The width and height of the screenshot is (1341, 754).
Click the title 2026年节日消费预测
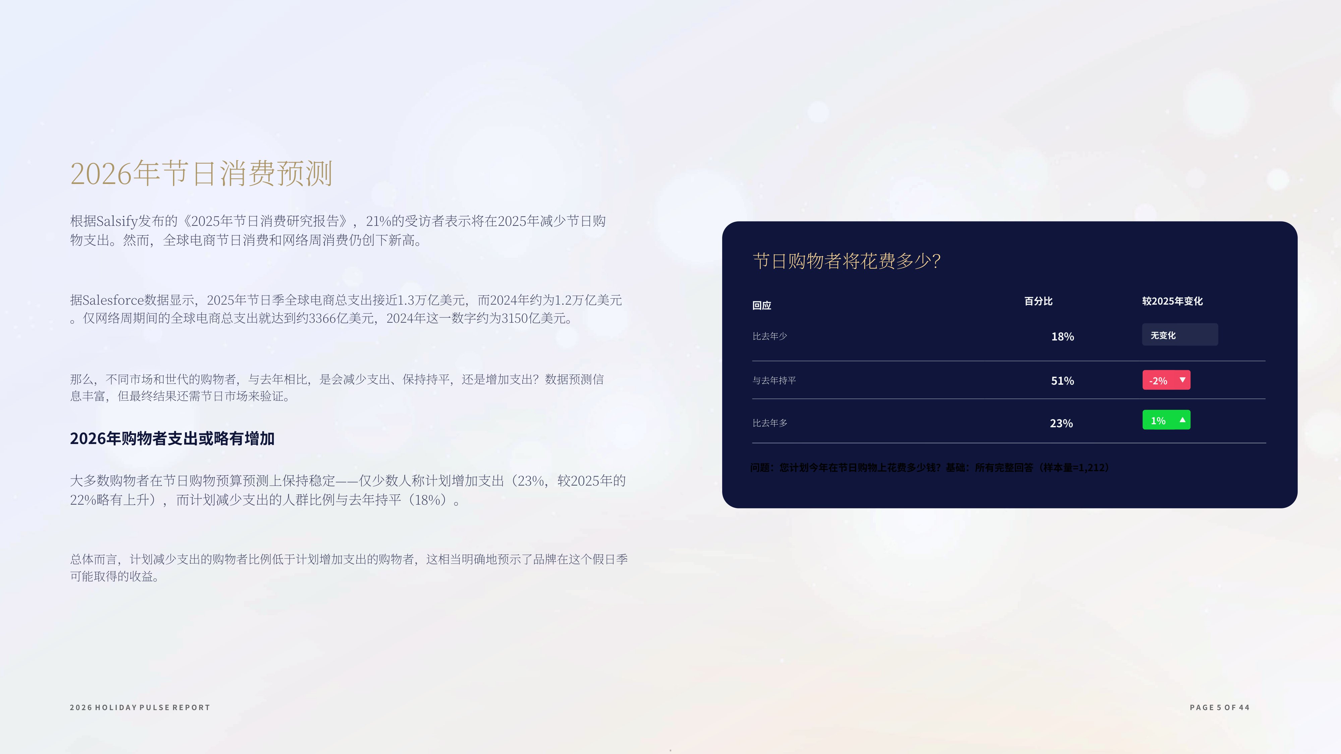point(201,173)
